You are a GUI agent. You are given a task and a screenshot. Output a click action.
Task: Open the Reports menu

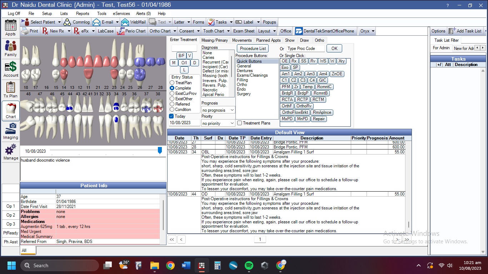coord(83,13)
